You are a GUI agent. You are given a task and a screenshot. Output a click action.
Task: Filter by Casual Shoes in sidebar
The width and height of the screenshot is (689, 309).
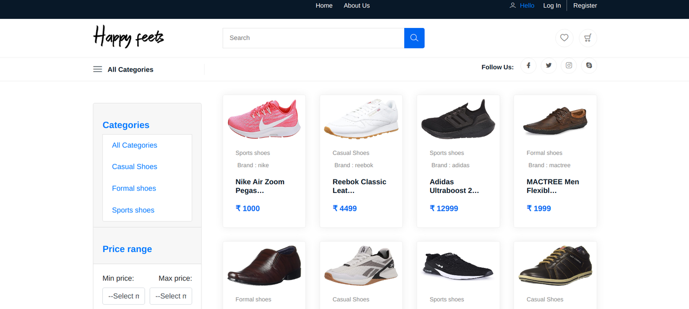click(x=135, y=167)
